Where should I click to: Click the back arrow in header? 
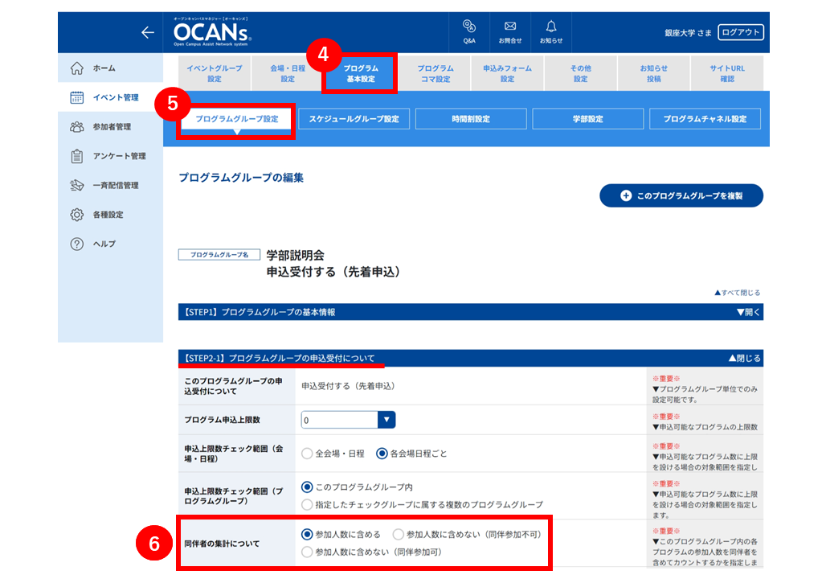148,33
